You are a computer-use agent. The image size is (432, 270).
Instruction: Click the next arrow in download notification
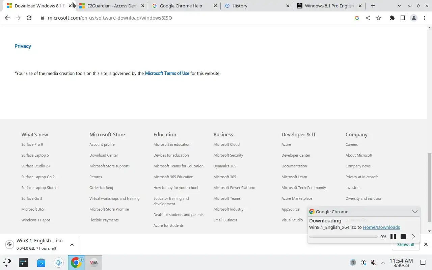pyautogui.click(x=413, y=237)
